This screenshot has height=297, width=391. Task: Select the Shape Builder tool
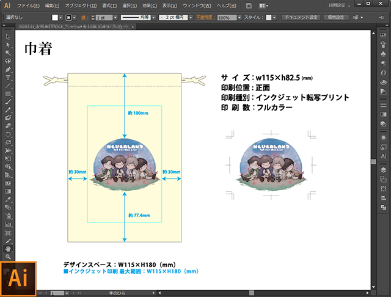(8, 167)
